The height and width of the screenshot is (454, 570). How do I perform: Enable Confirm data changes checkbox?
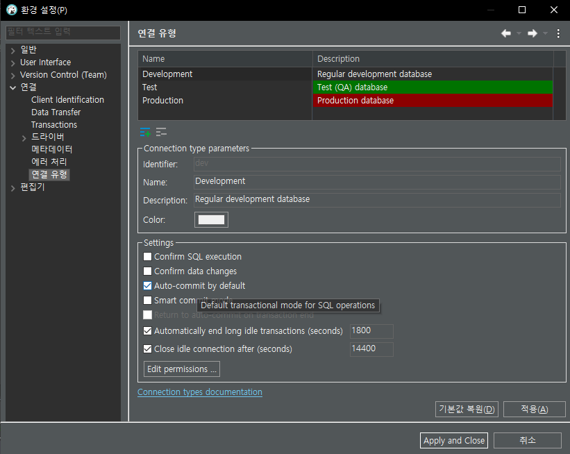point(147,271)
